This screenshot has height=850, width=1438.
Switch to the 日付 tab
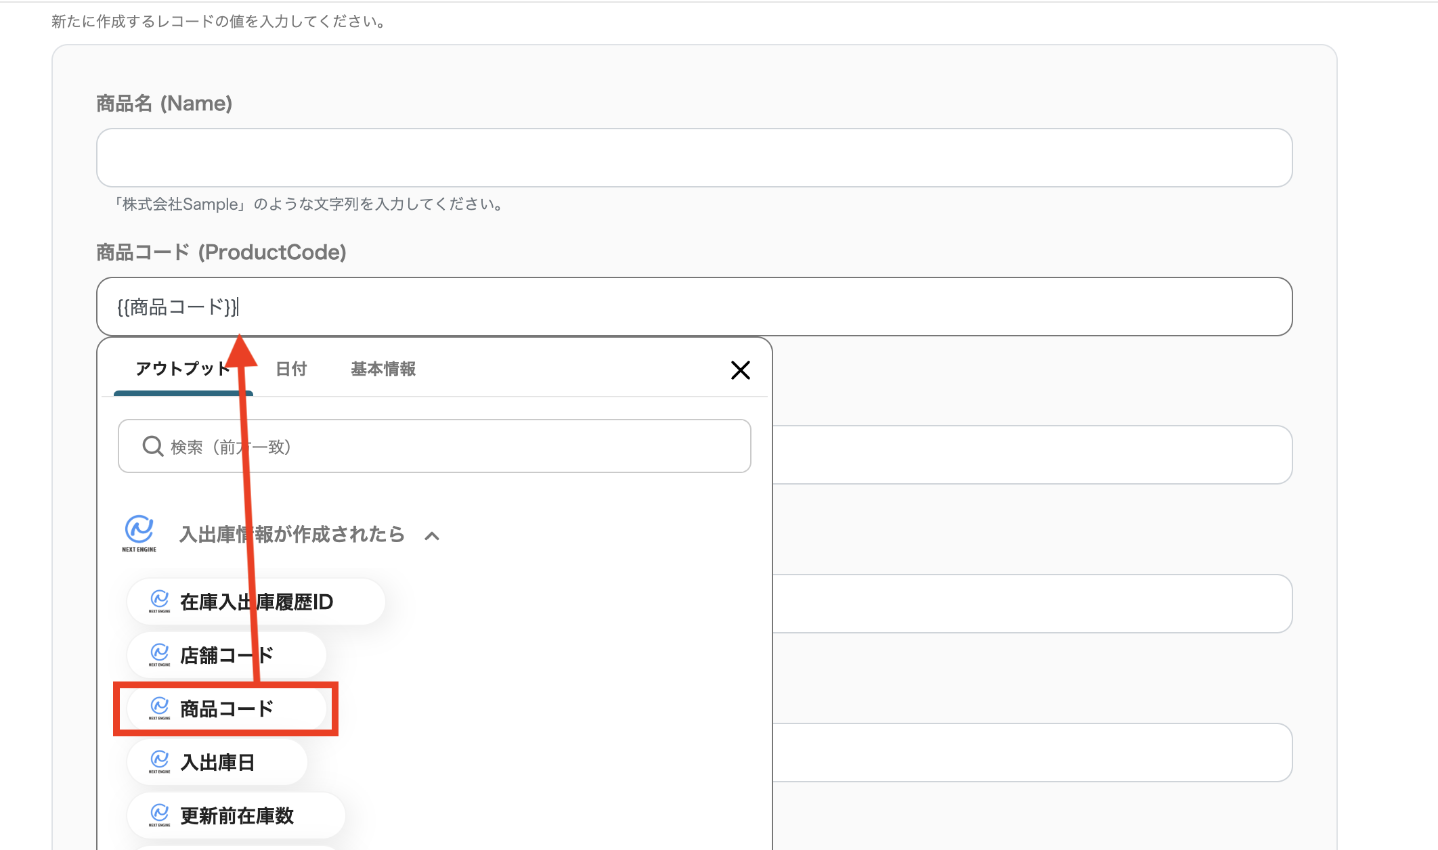click(x=291, y=370)
